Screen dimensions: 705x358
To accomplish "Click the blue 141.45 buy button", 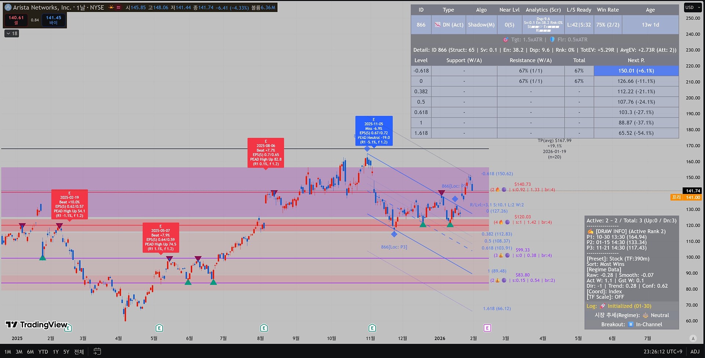I will point(54,20).
